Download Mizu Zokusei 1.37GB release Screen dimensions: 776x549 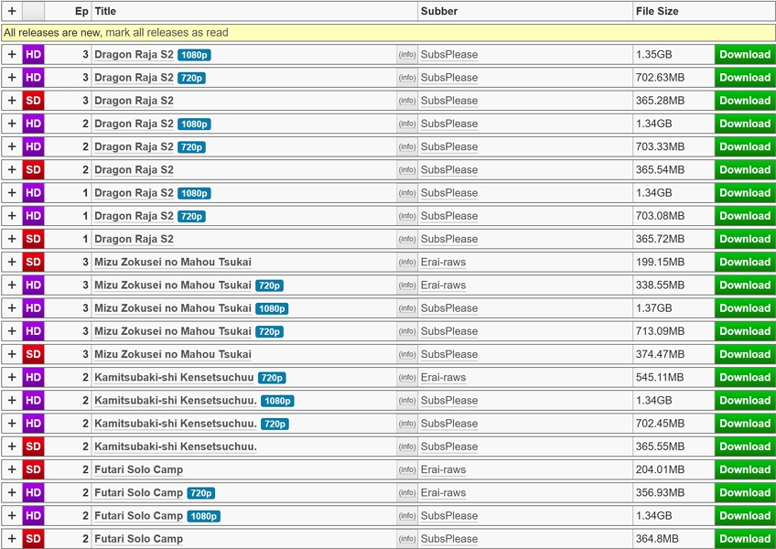coord(745,308)
